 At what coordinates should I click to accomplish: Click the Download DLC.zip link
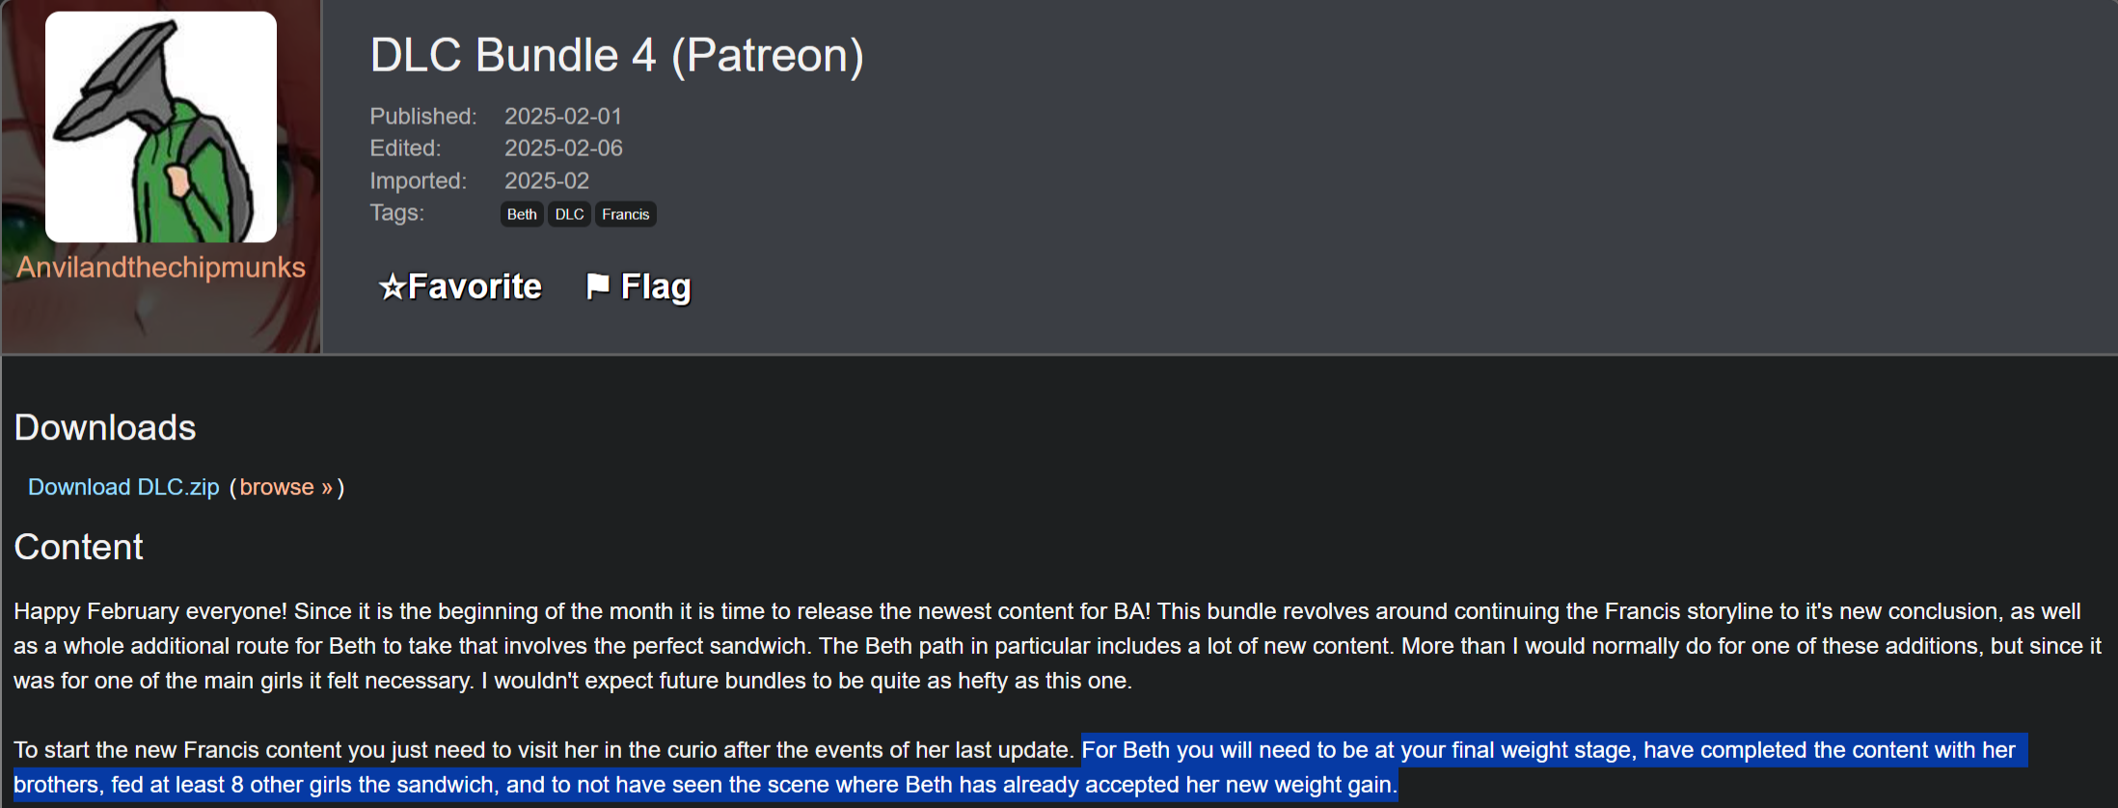(123, 487)
